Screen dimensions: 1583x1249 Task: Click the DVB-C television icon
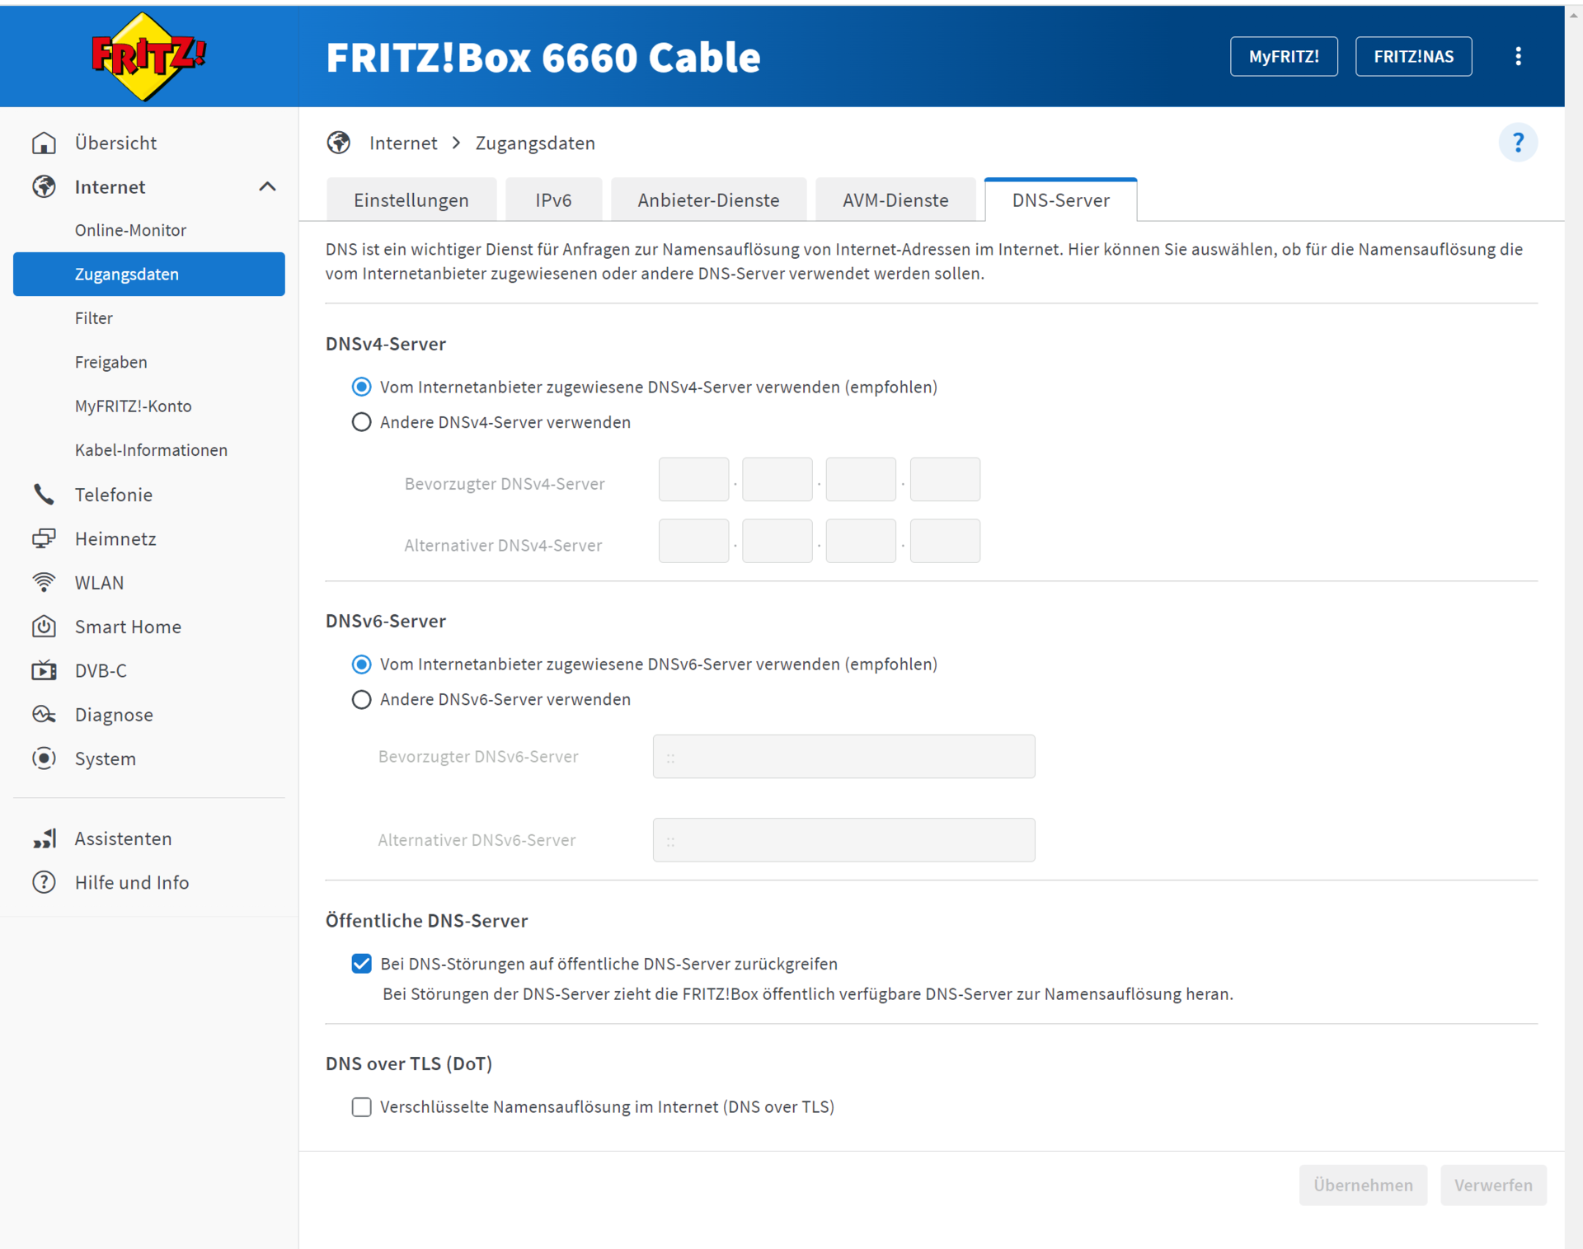click(x=44, y=670)
